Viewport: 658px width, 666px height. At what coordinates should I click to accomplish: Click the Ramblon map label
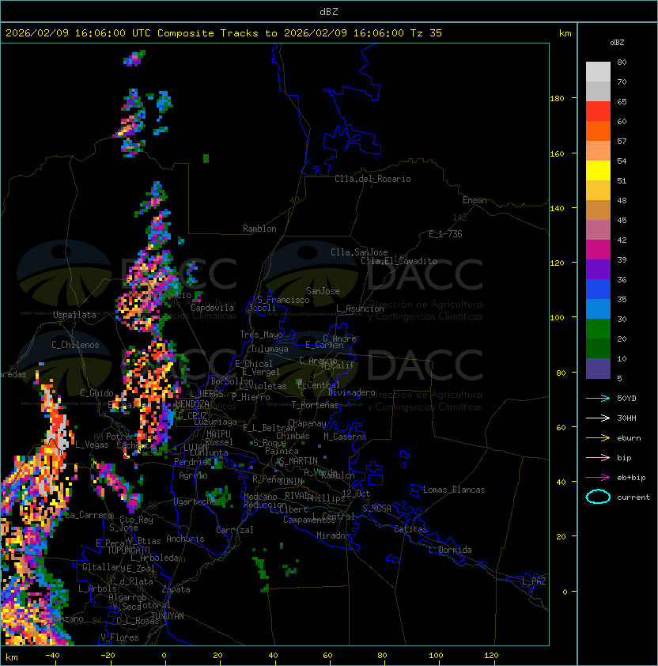coord(259,229)
